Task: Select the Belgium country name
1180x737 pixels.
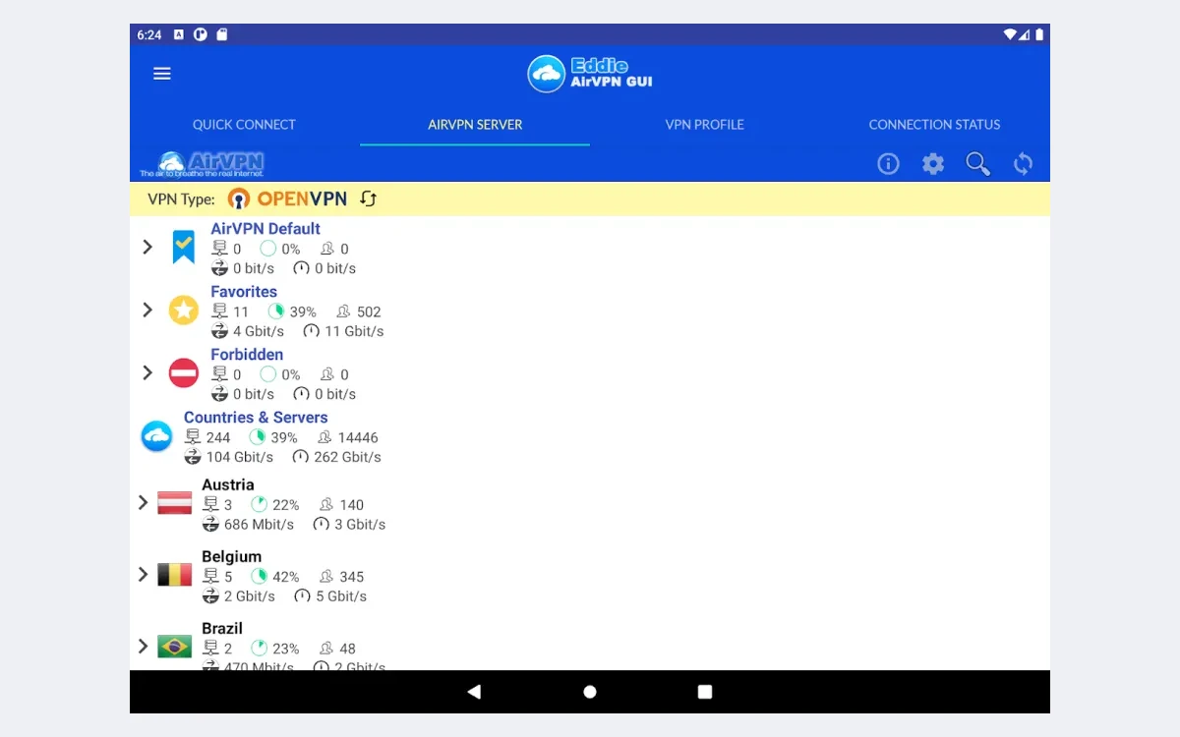Action: pyautogui.click(x=232, y=556)
